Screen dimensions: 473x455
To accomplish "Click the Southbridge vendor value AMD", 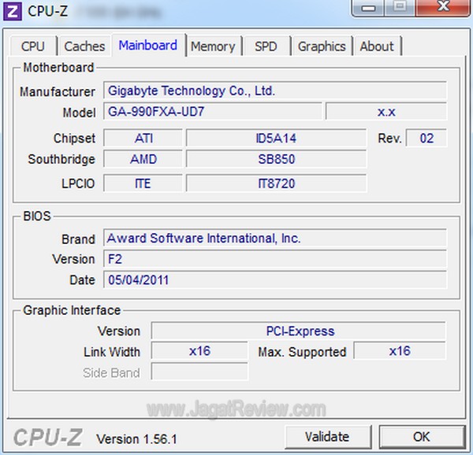I will pos(143,159).
